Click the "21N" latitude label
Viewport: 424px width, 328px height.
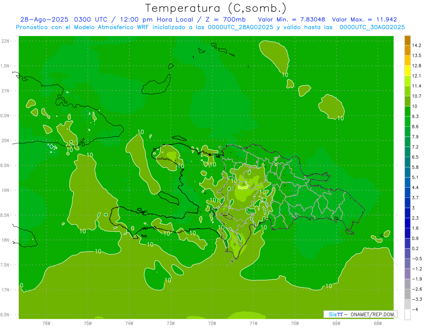click(6, 91)
